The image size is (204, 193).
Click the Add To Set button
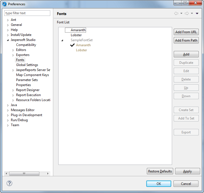pos(186,118)
